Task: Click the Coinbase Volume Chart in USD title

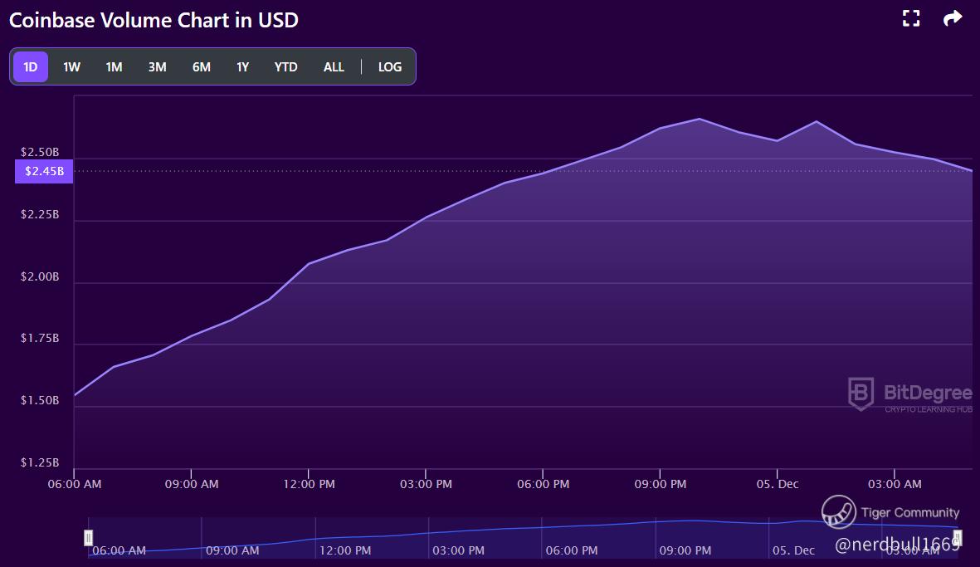Action: pyautogui.click(x=154, y=20)
